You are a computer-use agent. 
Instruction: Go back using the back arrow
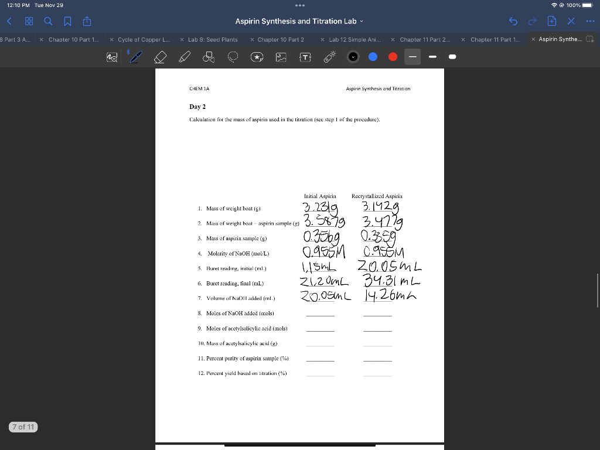click(x=9, y=21)
